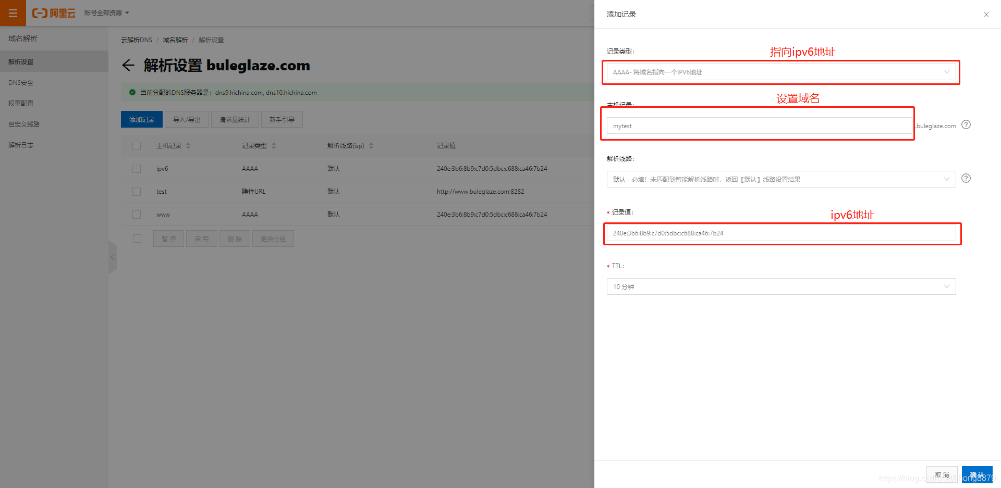
Task: Select 解析日志 from the sidebar
Action: pyautogui.click(x=21, y=145)
